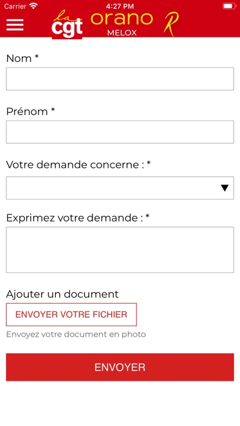Focus the Exprimez votre demande text area
Viewport: 240px width, 426px height.
pos(120,250)
